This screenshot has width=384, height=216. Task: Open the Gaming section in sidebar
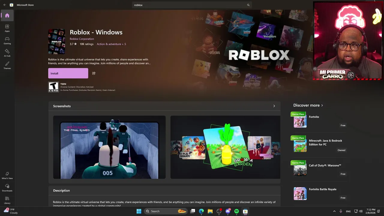7,40
